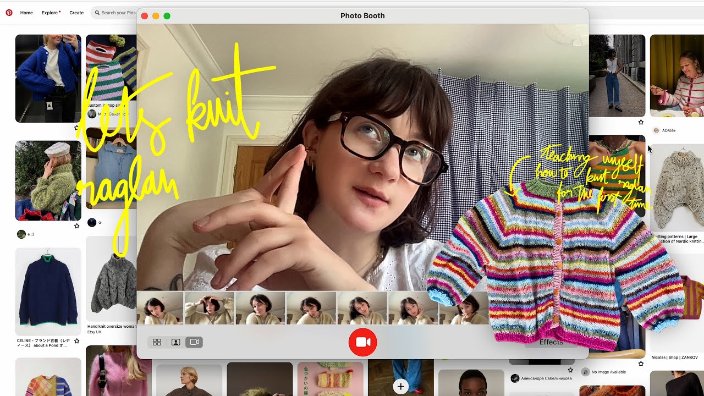Star the street outfit pin
Image resolution: width=704 pixels, height=396 pixels.
coord(641,122)
